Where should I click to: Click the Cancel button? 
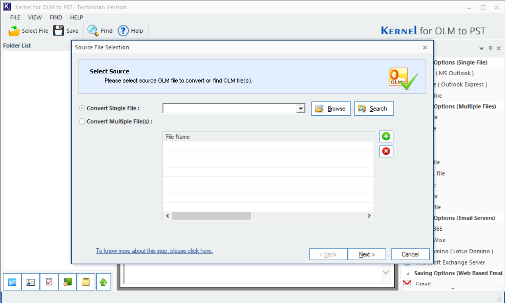pos(410,254)
